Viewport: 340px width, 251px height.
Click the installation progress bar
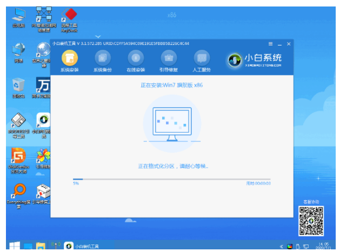point(171,179)
